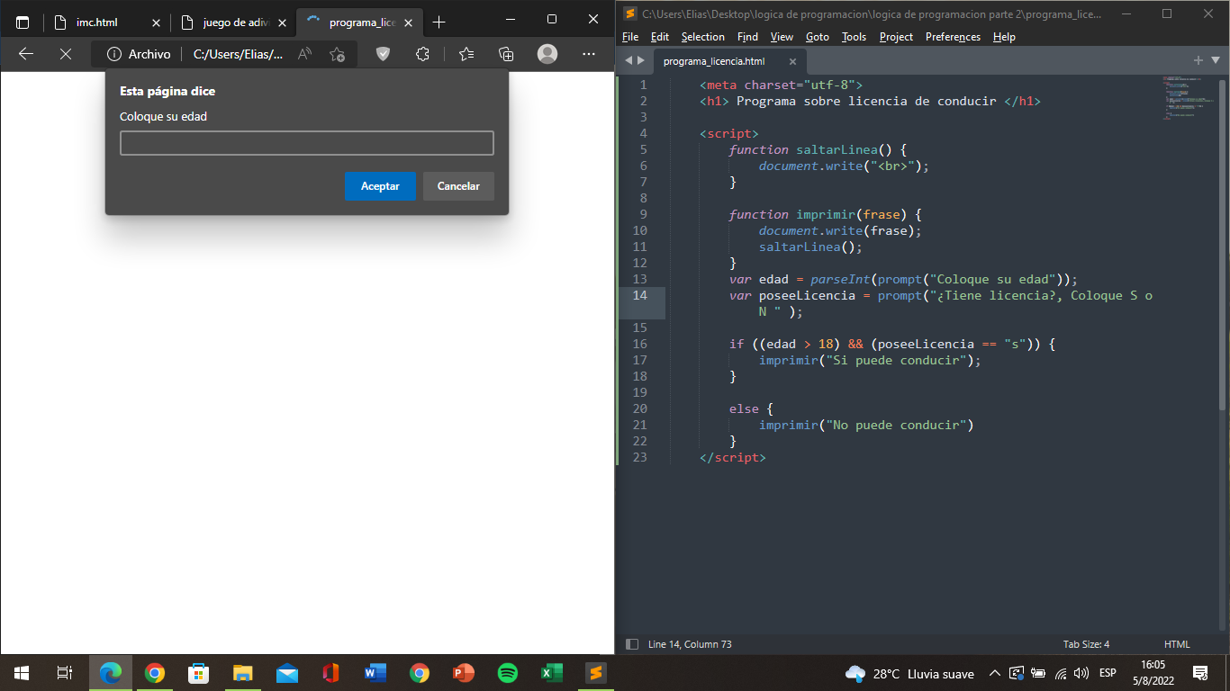Open volume control in system tray
1230x691 pixels.
[1081, 673]
